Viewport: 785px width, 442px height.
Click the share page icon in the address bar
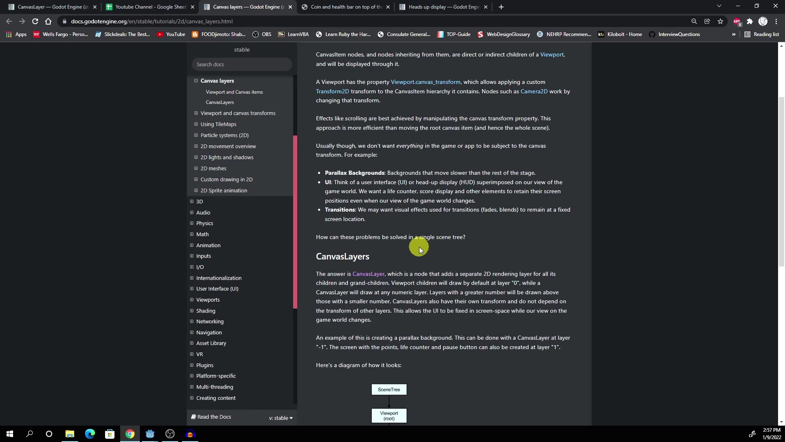707,21
